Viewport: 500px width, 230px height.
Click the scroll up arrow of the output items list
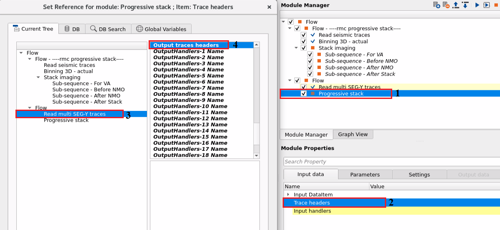coord(257,45)
